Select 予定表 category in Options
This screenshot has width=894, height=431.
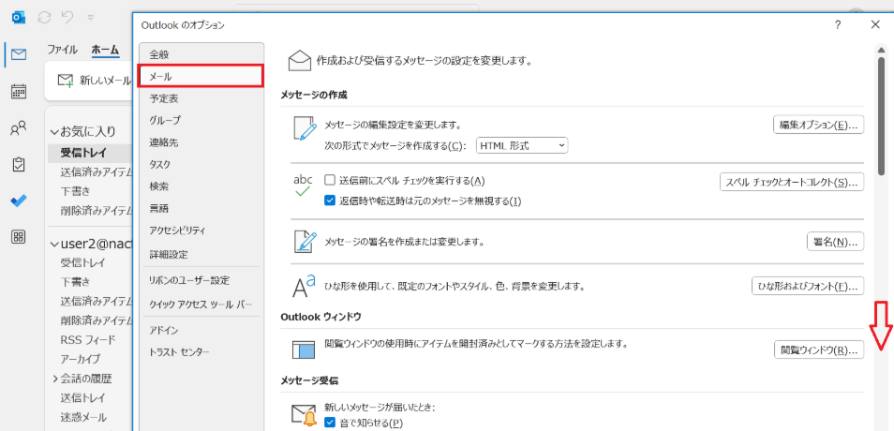[201, 98]
